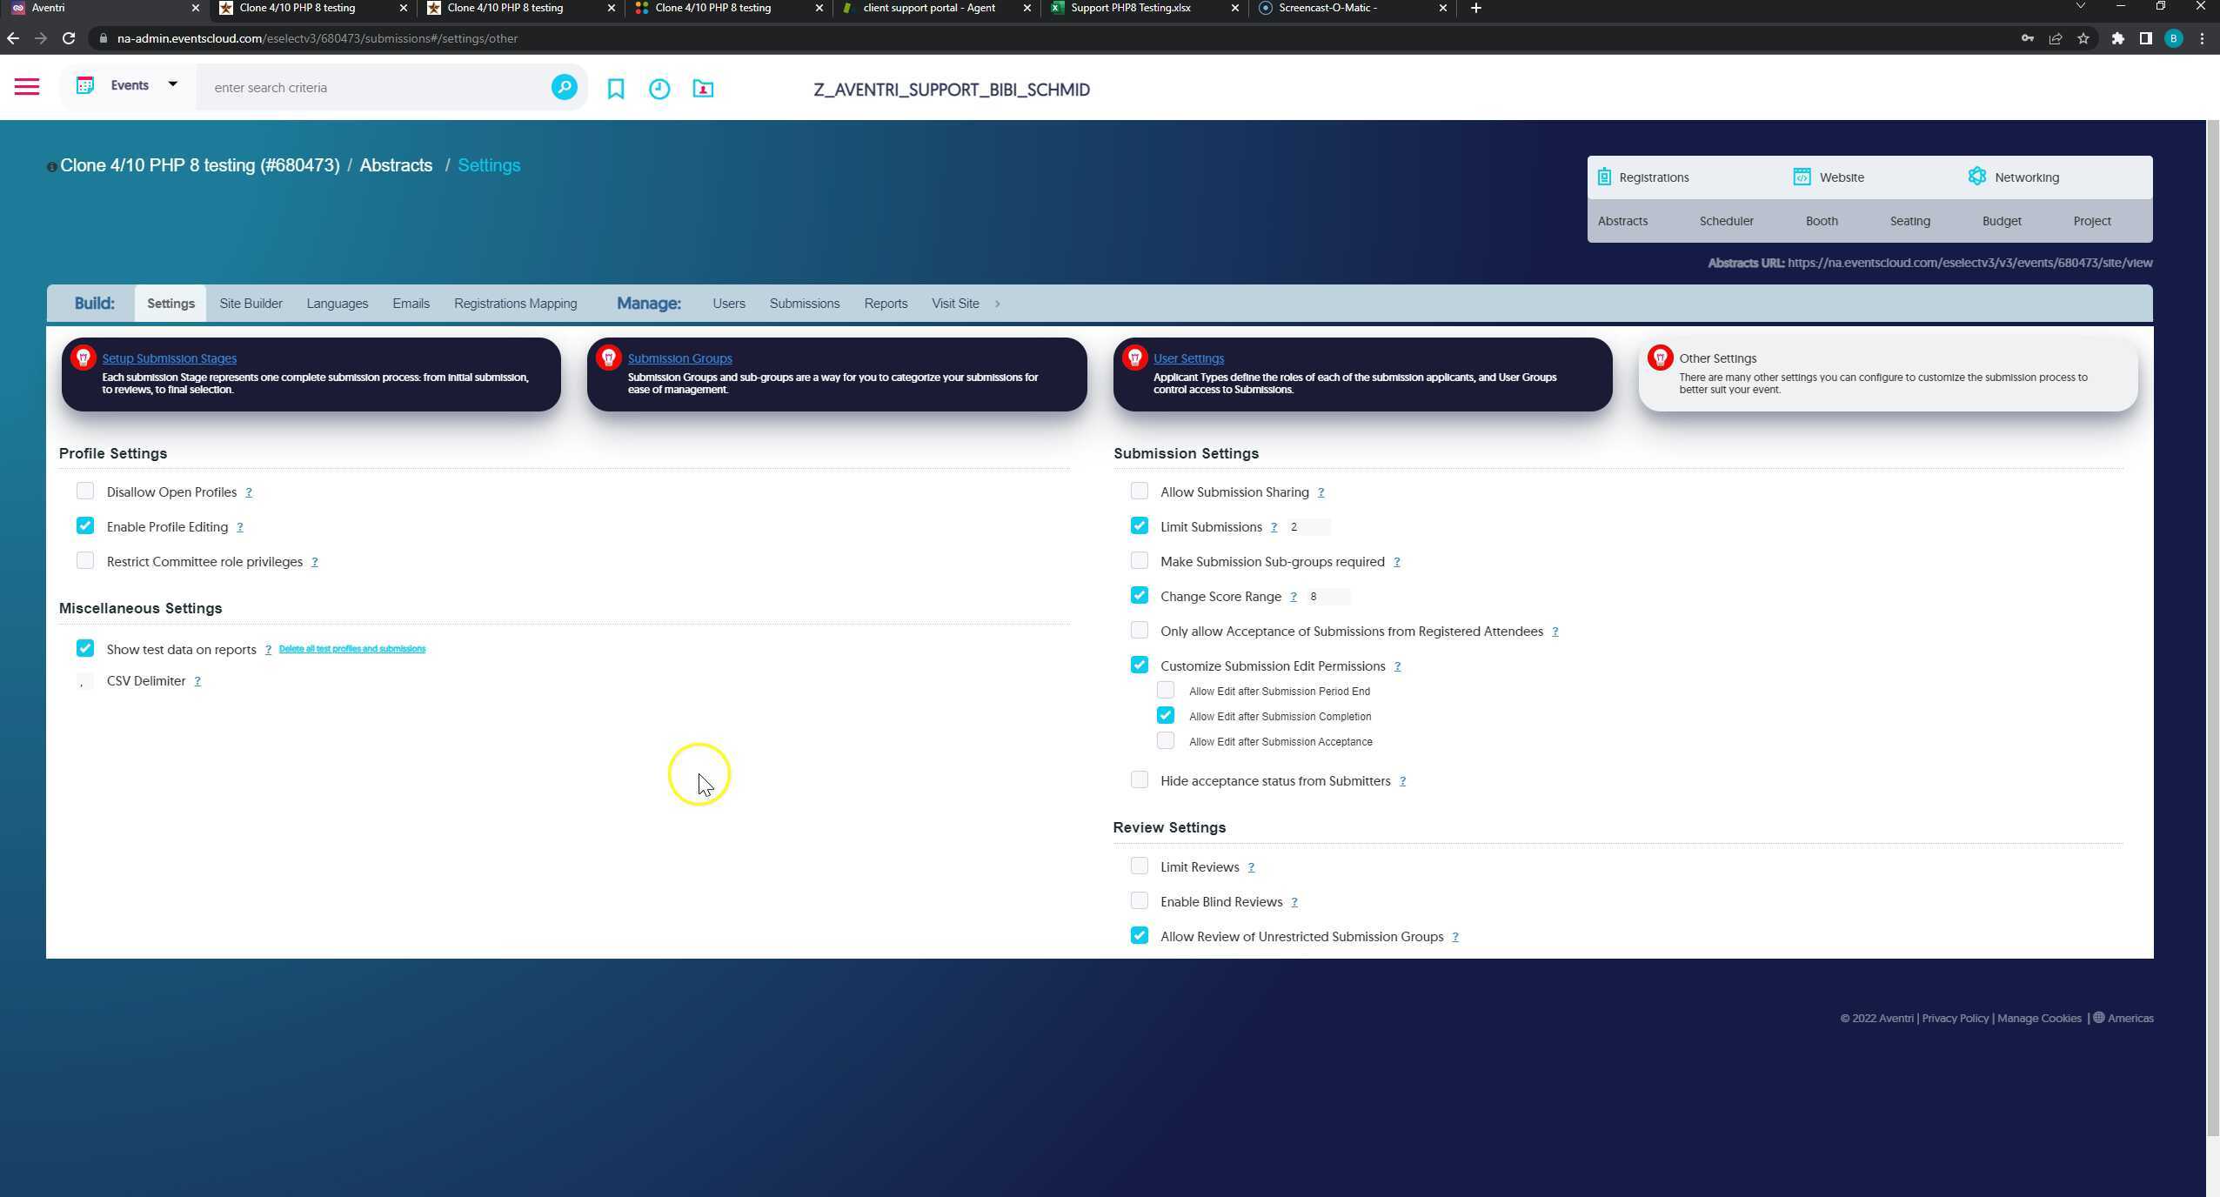Click the lightbulb icon beside Setup Submission Stages
Screen dimensions: 2220x1197
click(x=84, y=358)
